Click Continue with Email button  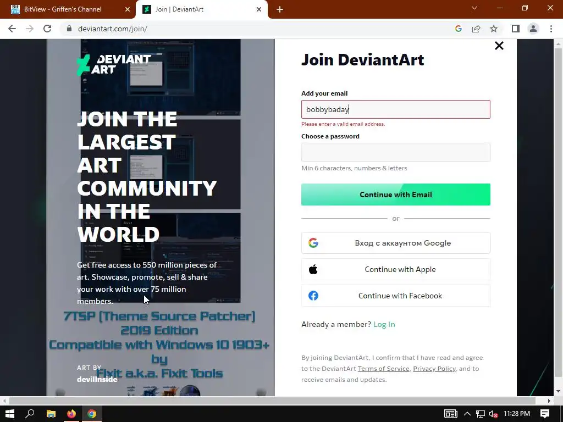point(396,195)
